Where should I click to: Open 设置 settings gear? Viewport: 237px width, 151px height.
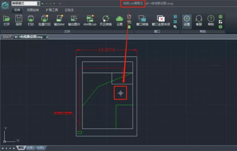click(x=187, y=21)
